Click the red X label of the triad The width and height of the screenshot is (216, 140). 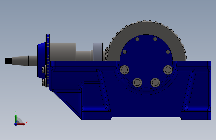pyautogui.click(x=27, y=123)
